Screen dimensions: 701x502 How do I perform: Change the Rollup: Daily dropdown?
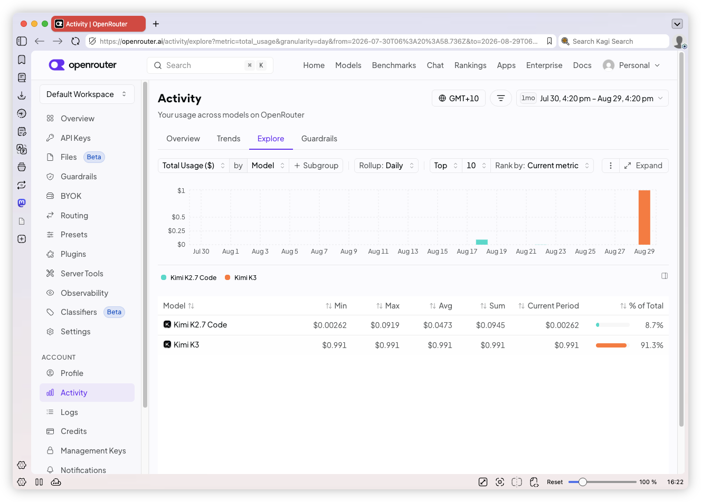pos(386,166)
